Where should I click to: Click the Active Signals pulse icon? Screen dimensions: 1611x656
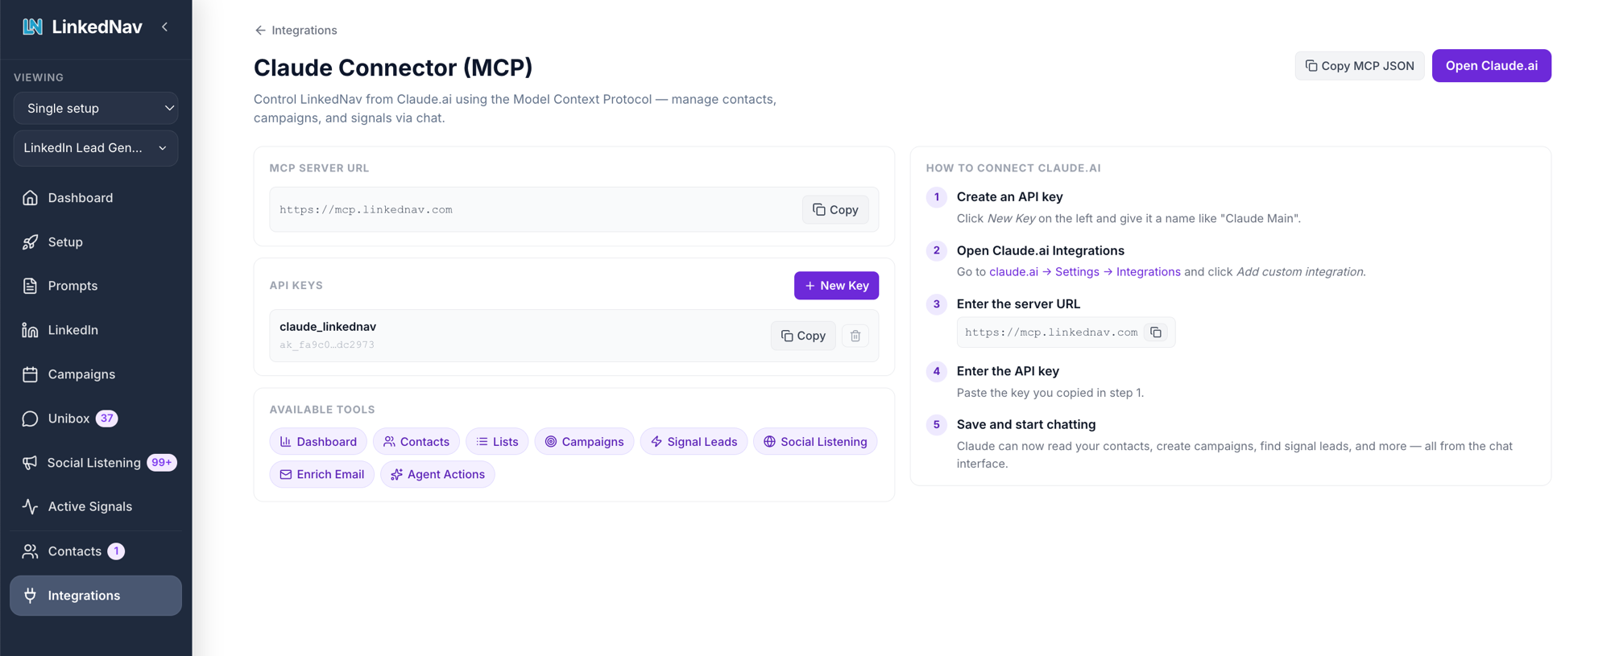tap(30, 506)
